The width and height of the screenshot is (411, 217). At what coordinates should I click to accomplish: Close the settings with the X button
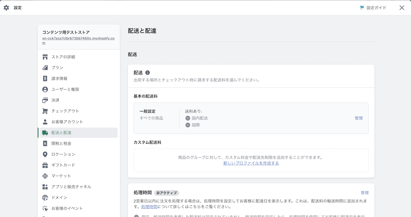tap(402, 8)
